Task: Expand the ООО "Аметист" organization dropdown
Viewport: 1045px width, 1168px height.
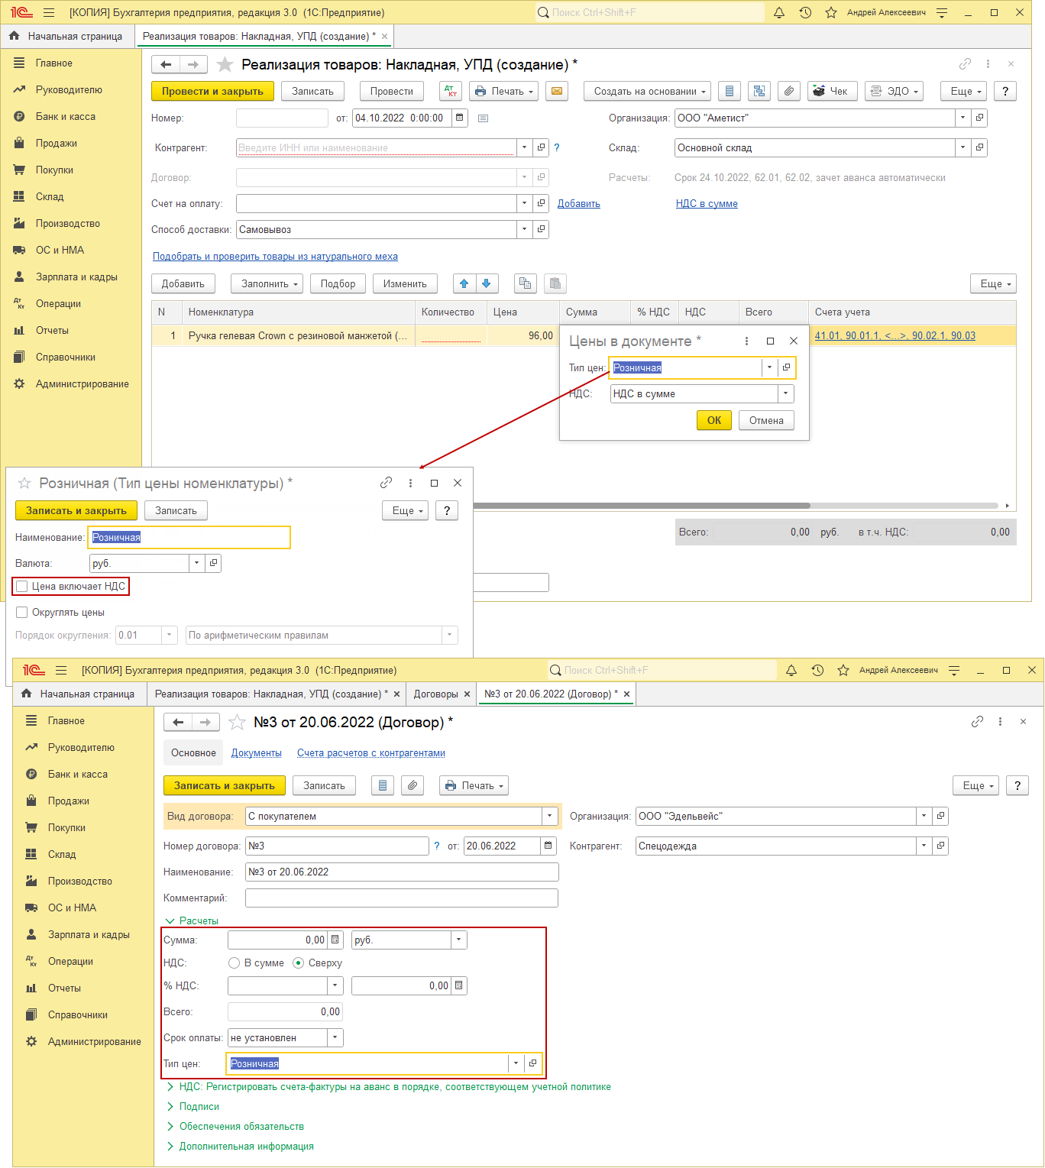Action: coord(962,118)
